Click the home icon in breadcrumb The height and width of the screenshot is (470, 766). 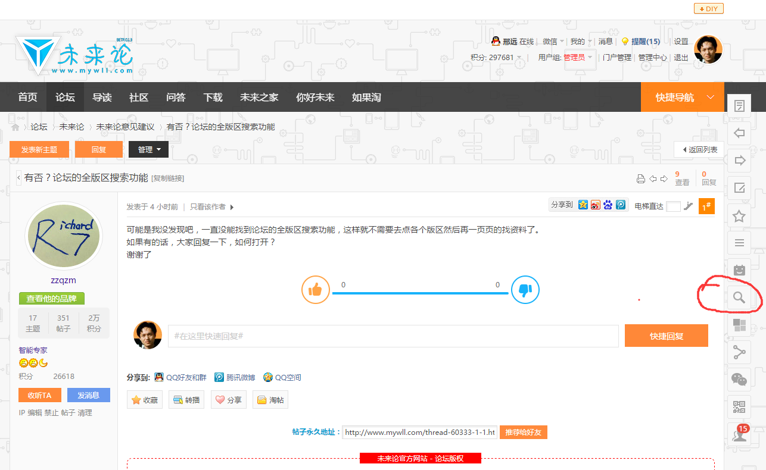pyautogui.click(x=15, y=127)
